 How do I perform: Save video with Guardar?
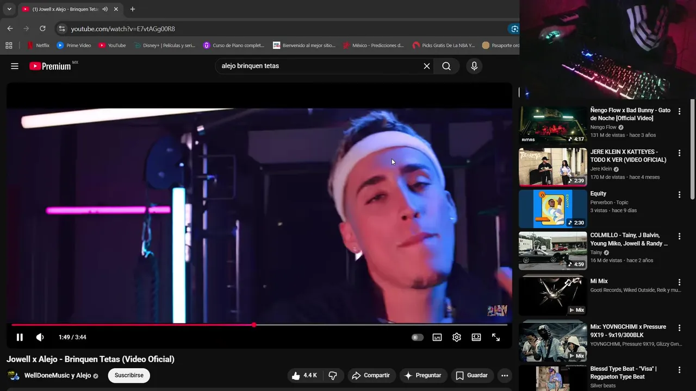coord(471,375)
